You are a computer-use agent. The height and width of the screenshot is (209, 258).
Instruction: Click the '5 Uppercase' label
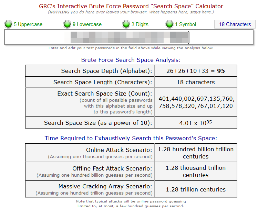coord(28,24)
